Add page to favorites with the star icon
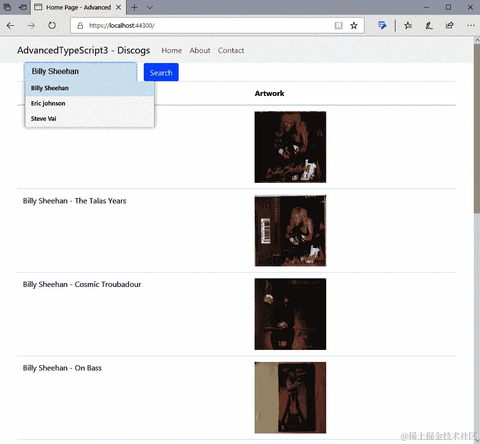The image size is (480, 444). [x=354, y=25]
